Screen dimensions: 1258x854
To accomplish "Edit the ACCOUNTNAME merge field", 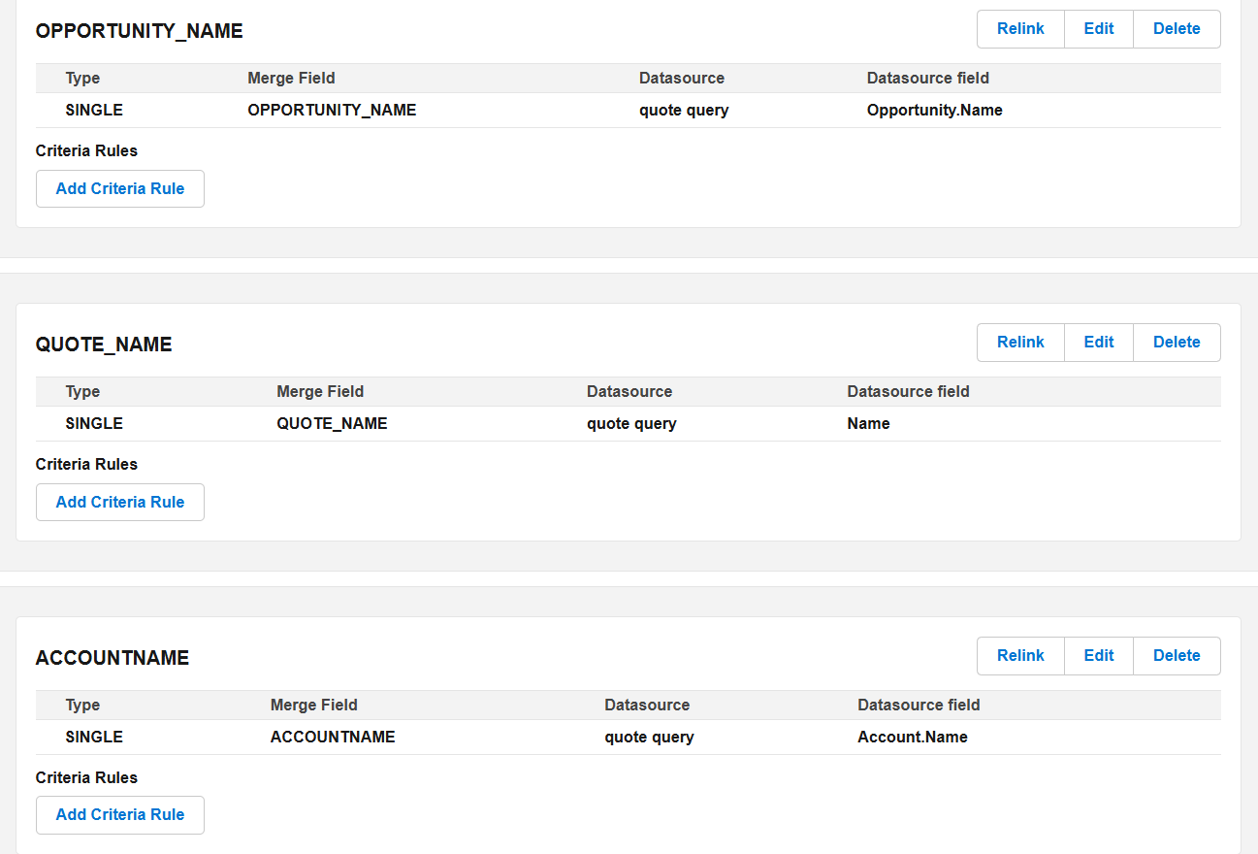I will (1098, 656).
